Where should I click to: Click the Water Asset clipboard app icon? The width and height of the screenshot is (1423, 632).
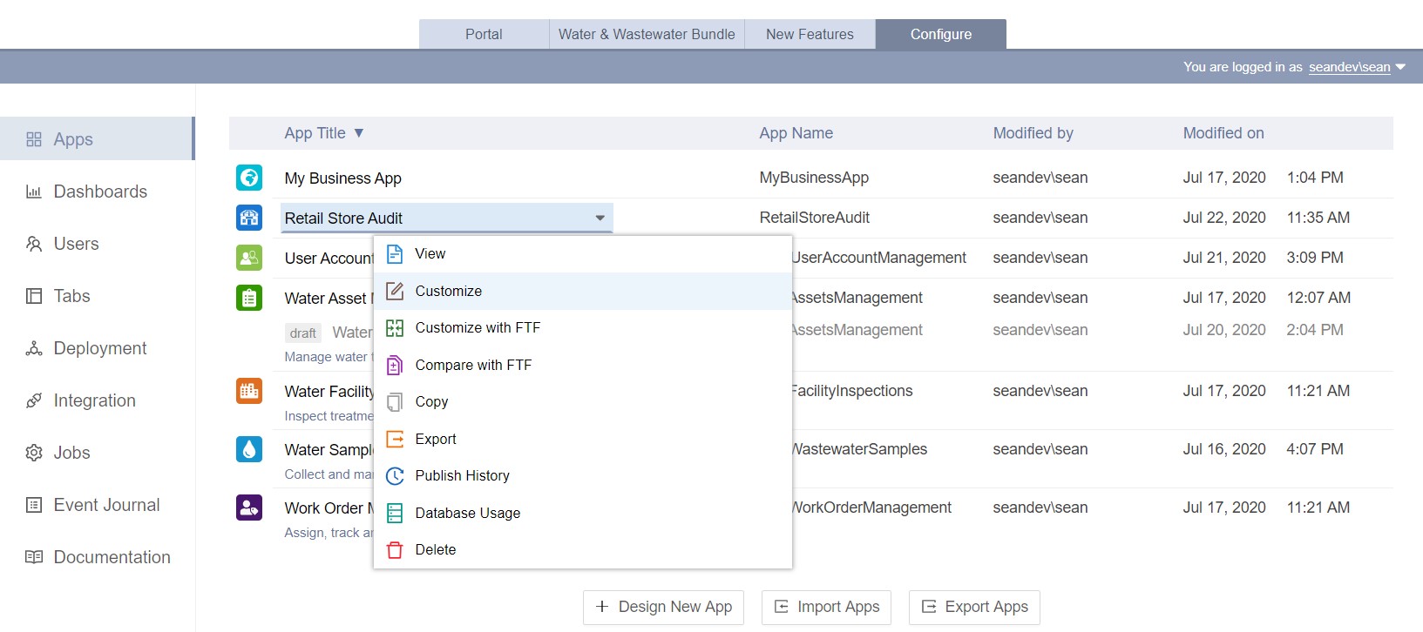point(249,298)
